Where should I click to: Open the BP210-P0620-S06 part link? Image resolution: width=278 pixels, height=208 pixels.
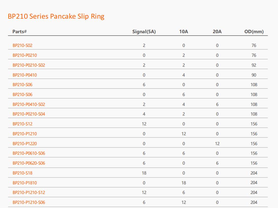tap(29, 163)
